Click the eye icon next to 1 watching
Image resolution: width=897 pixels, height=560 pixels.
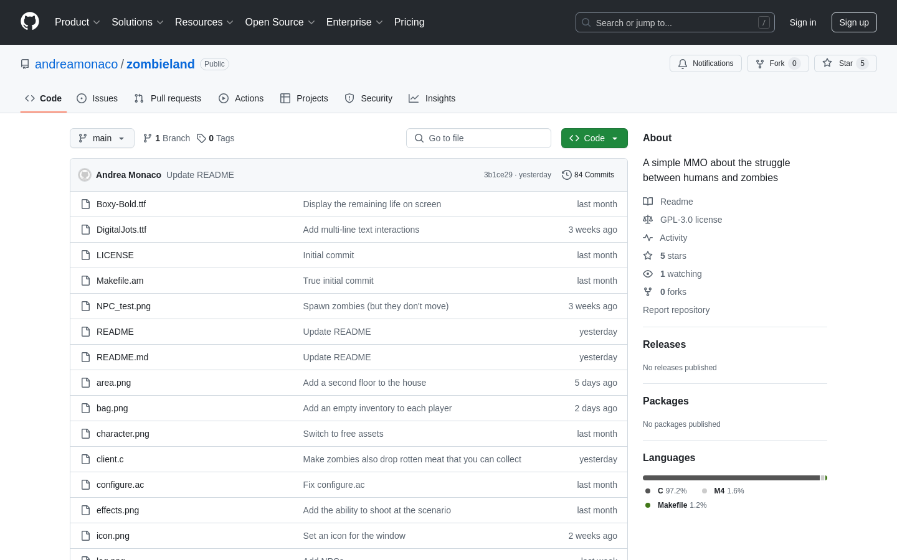point(648,274)
